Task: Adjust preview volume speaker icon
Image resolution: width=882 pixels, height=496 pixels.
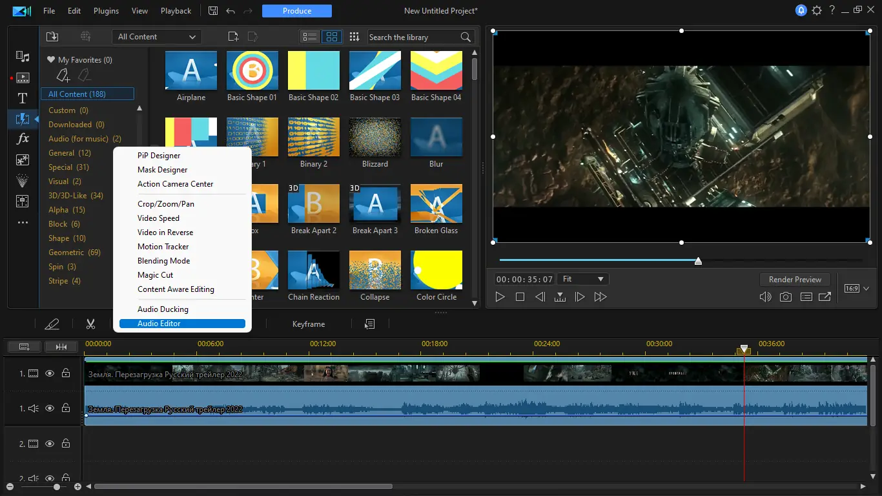Action: coord(765,297)
